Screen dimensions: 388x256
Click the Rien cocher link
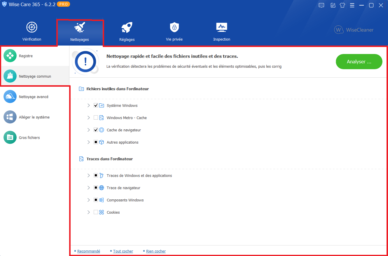(x=156, y=251)
